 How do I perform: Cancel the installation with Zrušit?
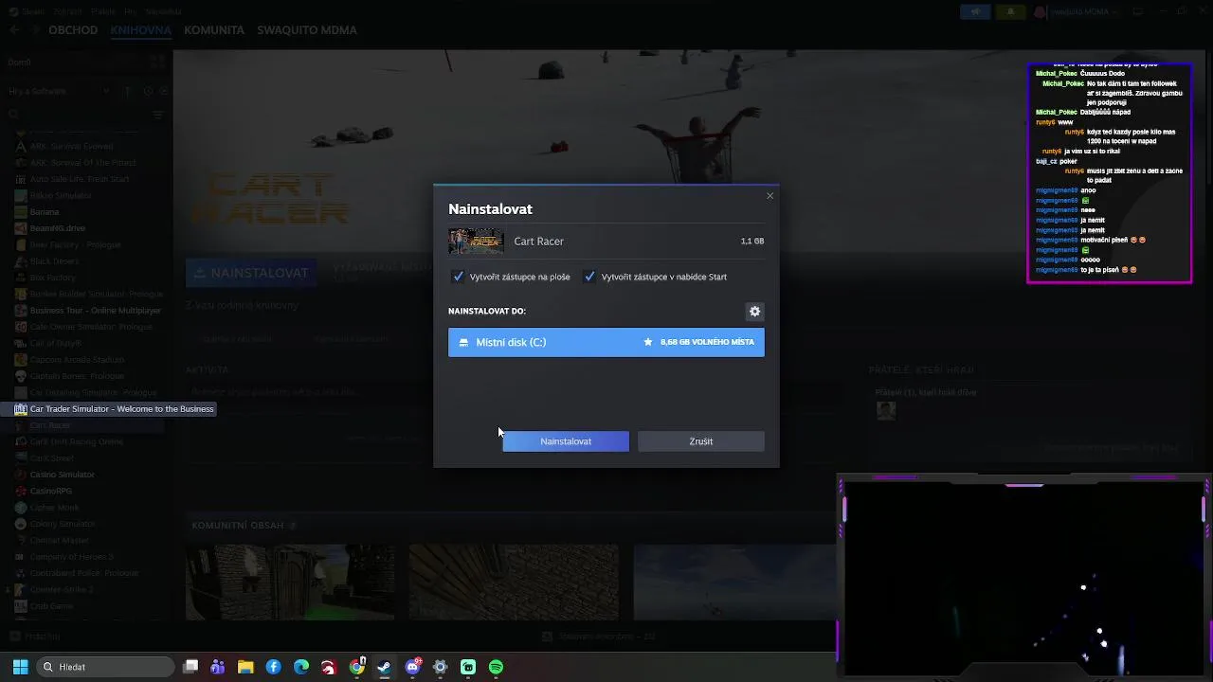701,441
